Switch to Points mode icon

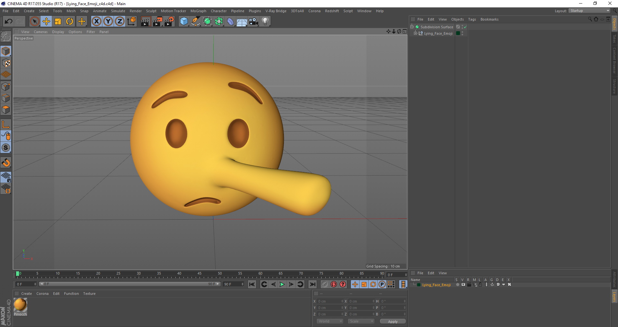tap(6, 86)
